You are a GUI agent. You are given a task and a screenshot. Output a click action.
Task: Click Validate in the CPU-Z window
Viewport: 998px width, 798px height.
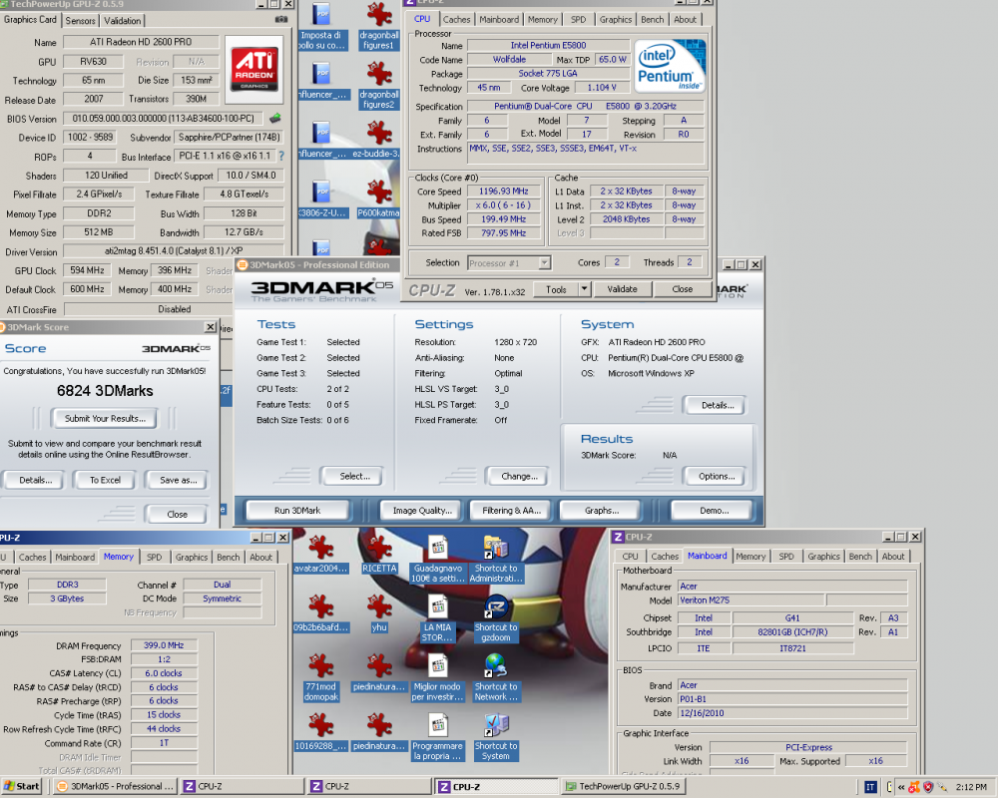tap(622, 288)
